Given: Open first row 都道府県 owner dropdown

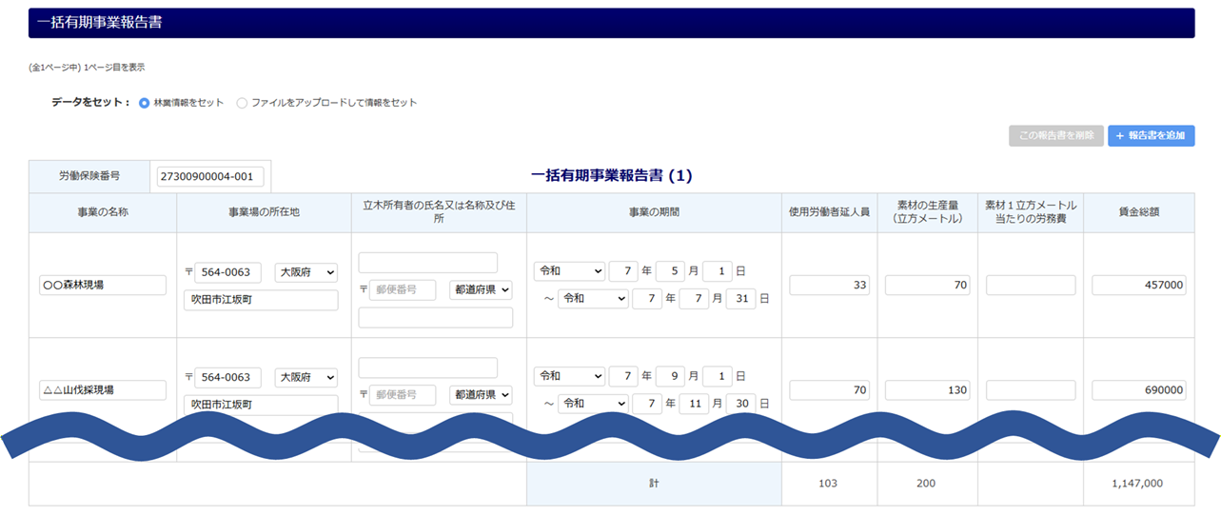Looking at the screenshot, I should [481, 289].
